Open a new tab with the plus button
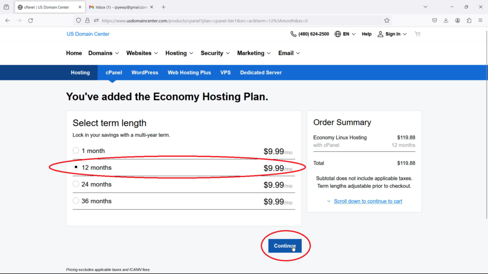 163,7
